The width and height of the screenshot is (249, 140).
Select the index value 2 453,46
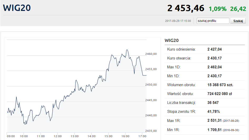point(186,8)
